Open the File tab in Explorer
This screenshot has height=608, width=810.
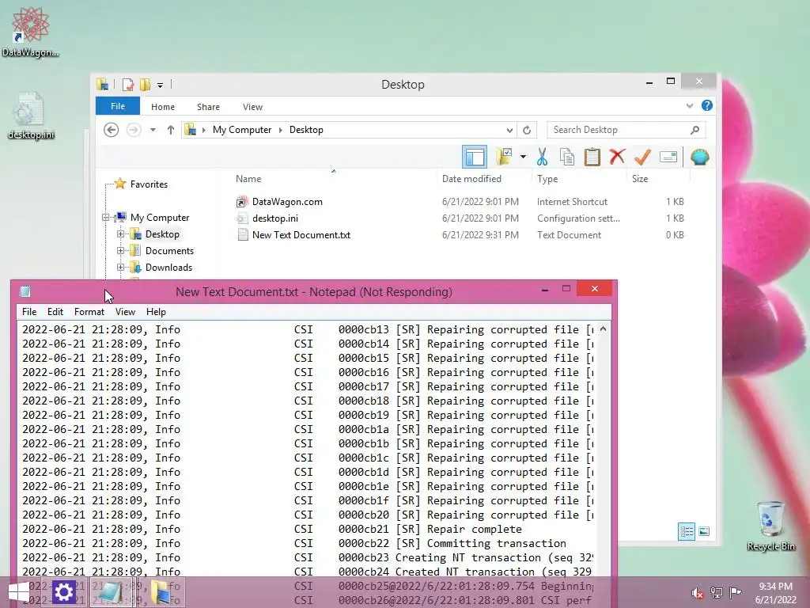point(118,106)
